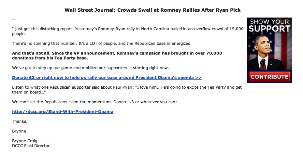The height and width of the screenshot is (152, 303).
Task: Click the SUPPORT text in the banner
Action: pyautogui.click(x=269, y=29)
